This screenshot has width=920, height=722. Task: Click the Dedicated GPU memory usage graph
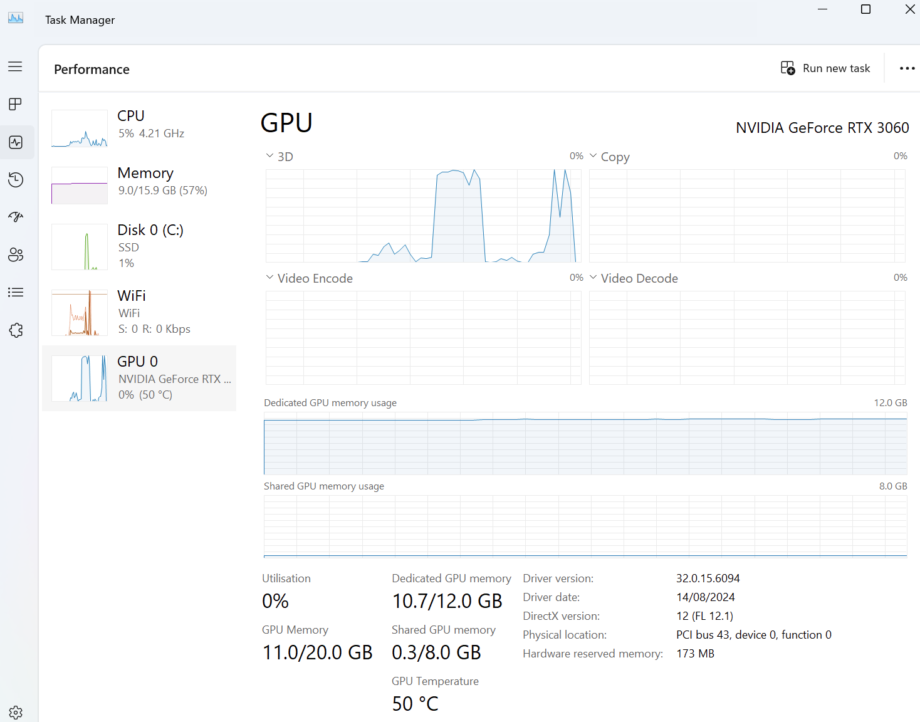[x=585, y=443]
